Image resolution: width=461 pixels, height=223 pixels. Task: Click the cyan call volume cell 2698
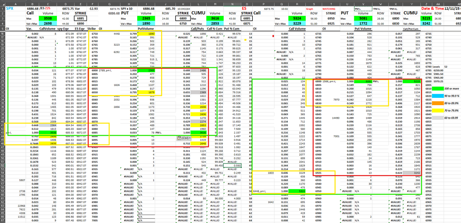click(x=48, y=23)
